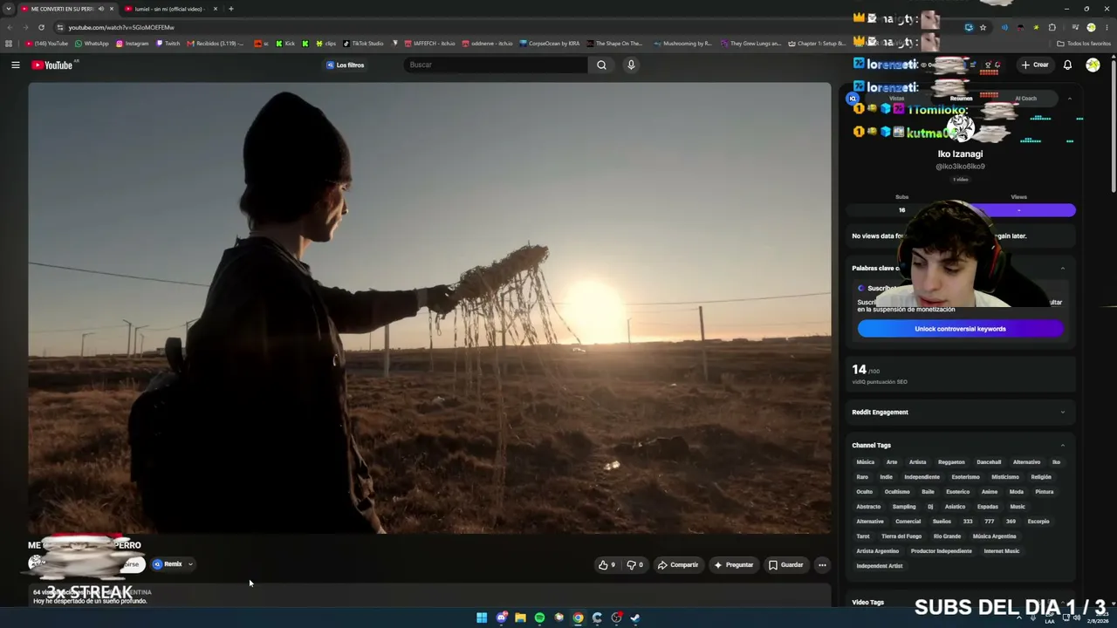
Task: Open more actions three-dot menu
Action: [x=822, y=564]
